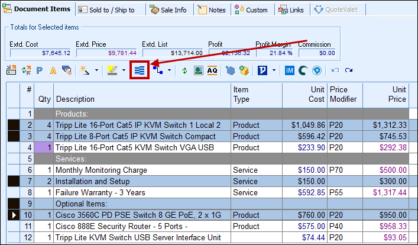
Task: Click unit price $292.38
Action: click(x=393, y=147)
